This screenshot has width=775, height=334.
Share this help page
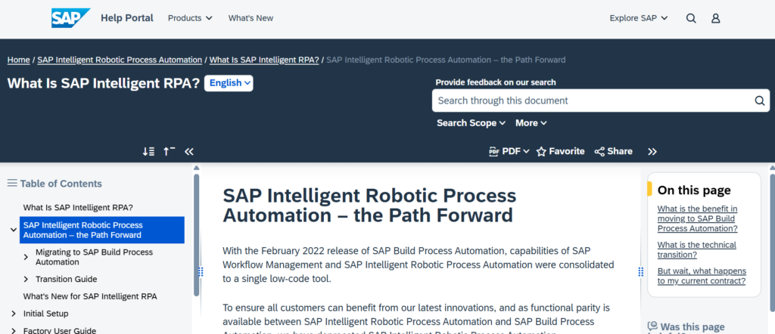[613, 151]
